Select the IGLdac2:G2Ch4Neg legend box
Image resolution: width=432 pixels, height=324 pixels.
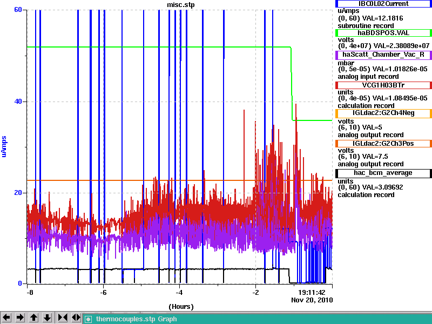pos(383,113)
